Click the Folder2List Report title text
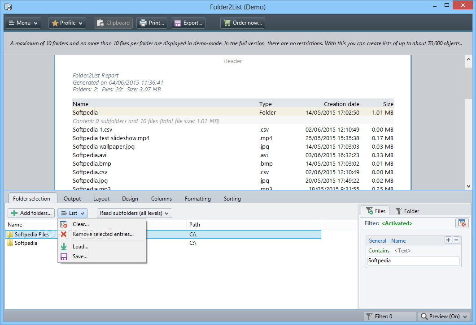 point(95,75)
